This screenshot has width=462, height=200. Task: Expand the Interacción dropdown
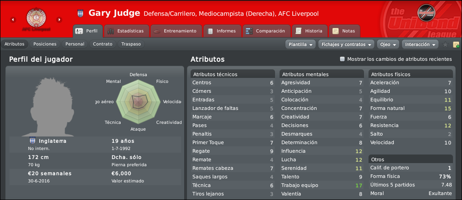click(420, 44)
